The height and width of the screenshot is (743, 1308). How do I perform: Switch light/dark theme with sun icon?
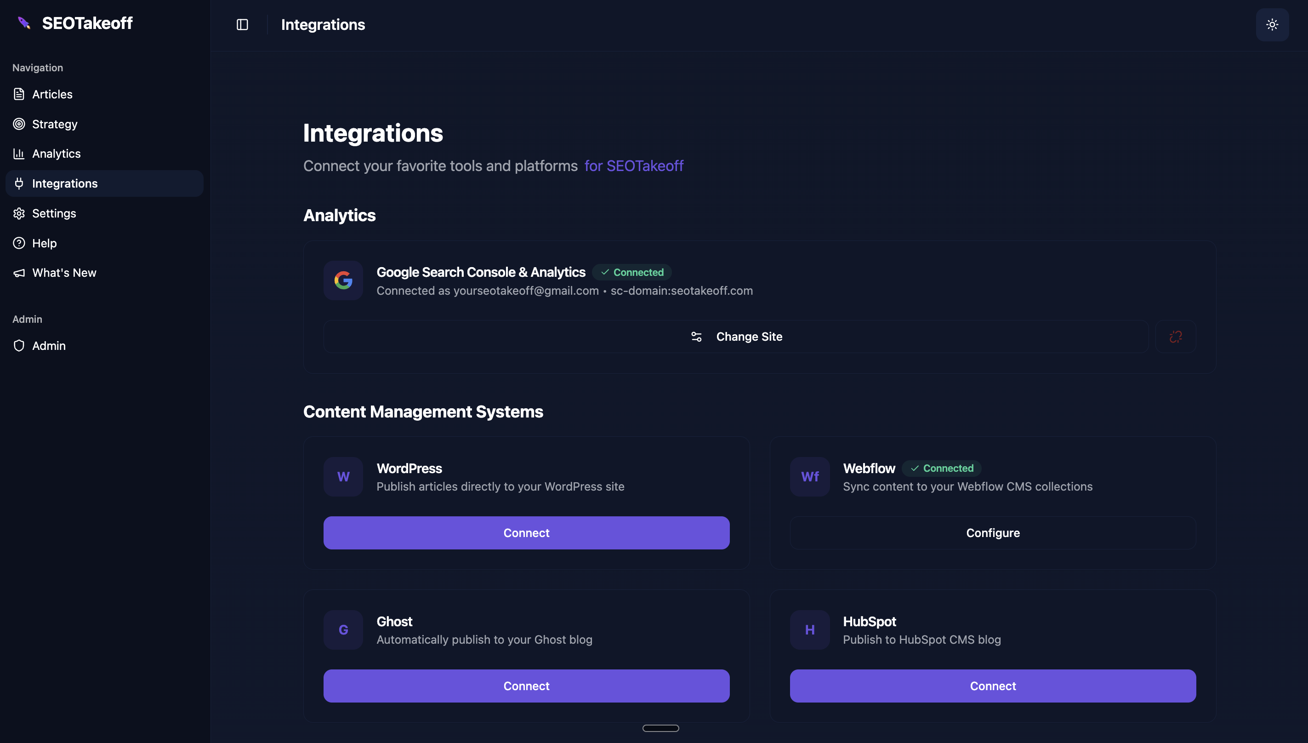pos(1272,24)
